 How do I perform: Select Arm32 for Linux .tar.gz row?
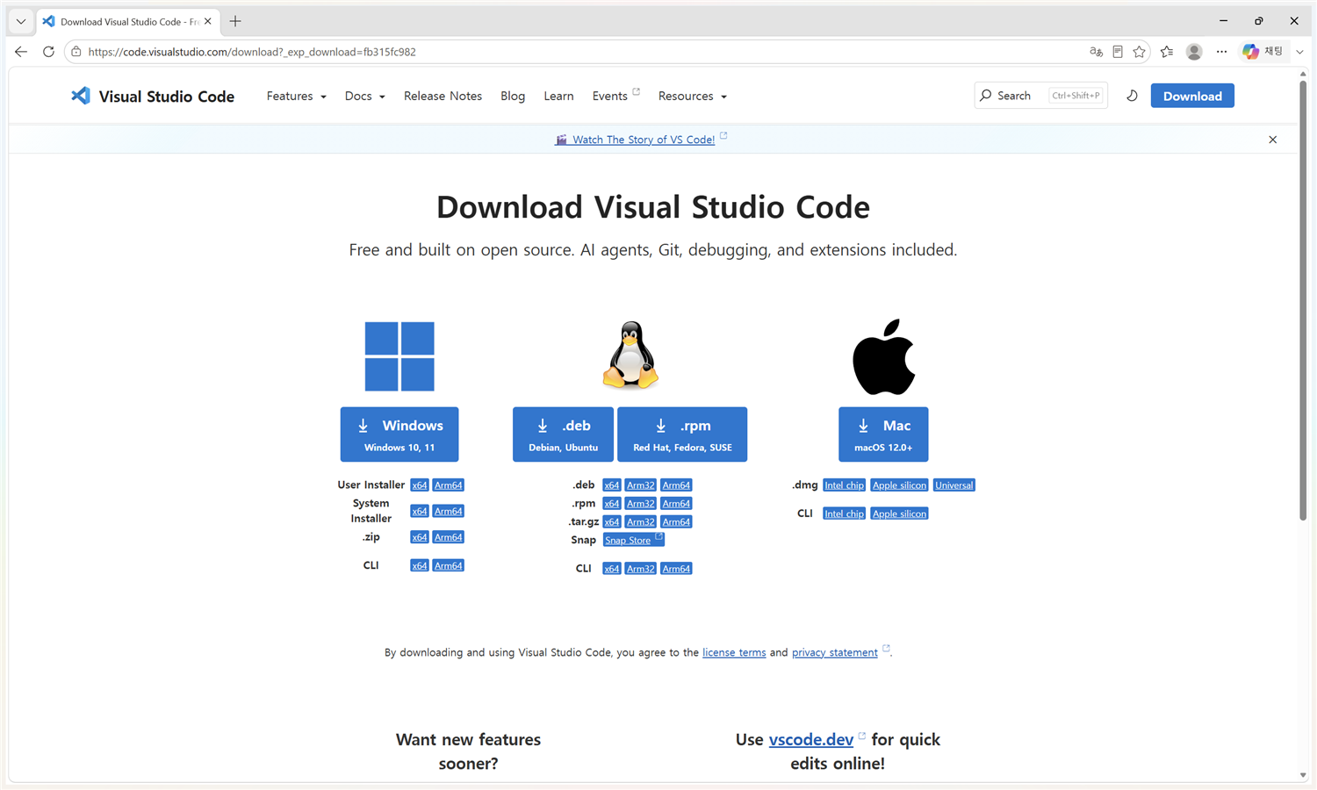click(641, 522)
